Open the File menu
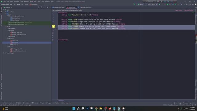Image resolution: width=197 pixels, height=111 pixels. (5, 2)
